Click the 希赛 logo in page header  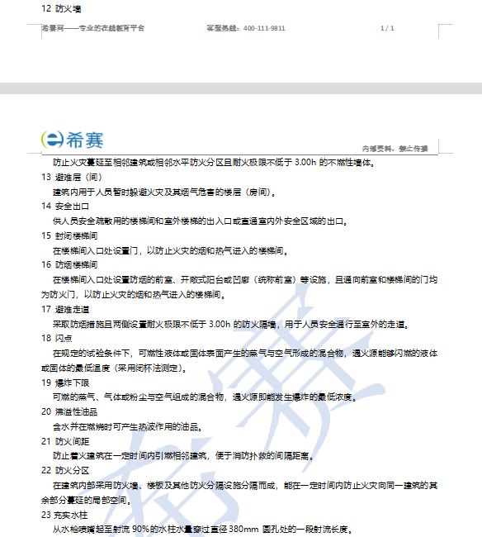pyautogui.click(x=72, y=140)
